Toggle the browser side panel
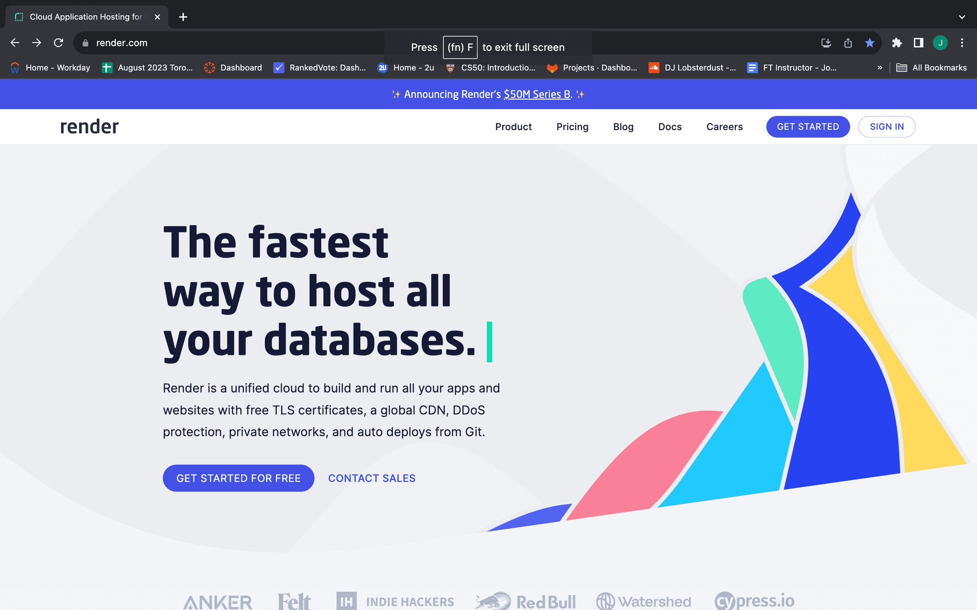This screenshot has height=610, width=977. 918,43
